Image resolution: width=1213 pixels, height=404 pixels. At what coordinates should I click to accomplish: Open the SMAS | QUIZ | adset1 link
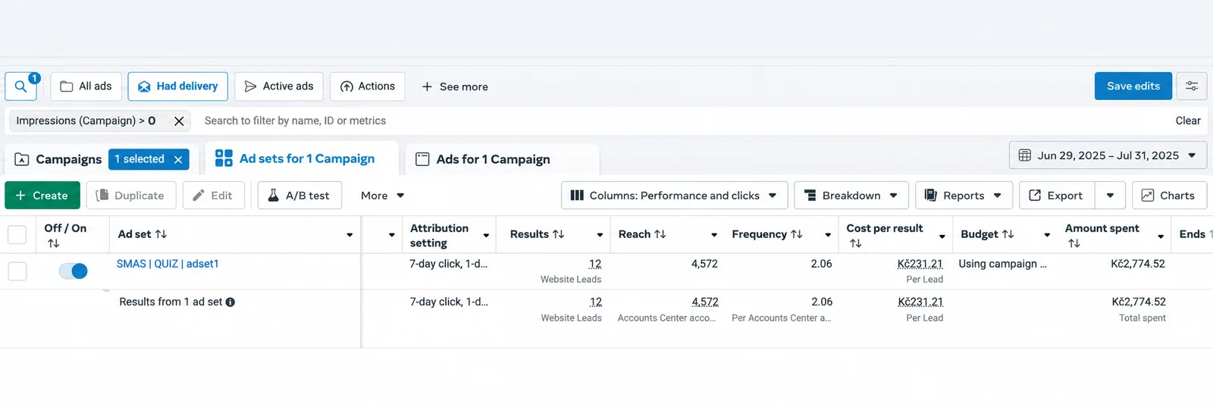click(x=168, y=264)
